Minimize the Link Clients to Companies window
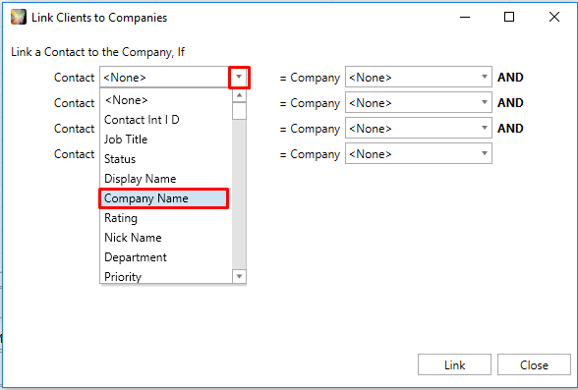This screenshot has width=578, height=390. tap(465, 17)
